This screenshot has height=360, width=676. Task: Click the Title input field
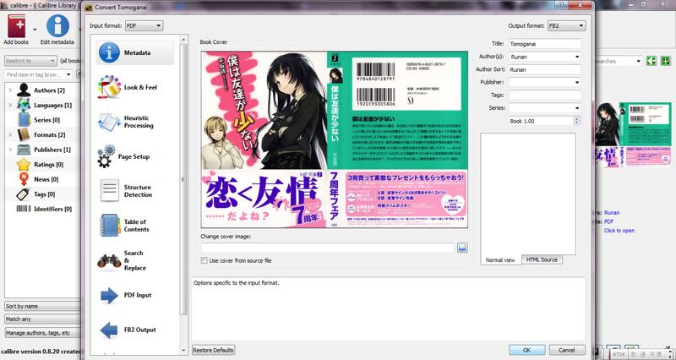pyautogui.click(x=544, y=44)
